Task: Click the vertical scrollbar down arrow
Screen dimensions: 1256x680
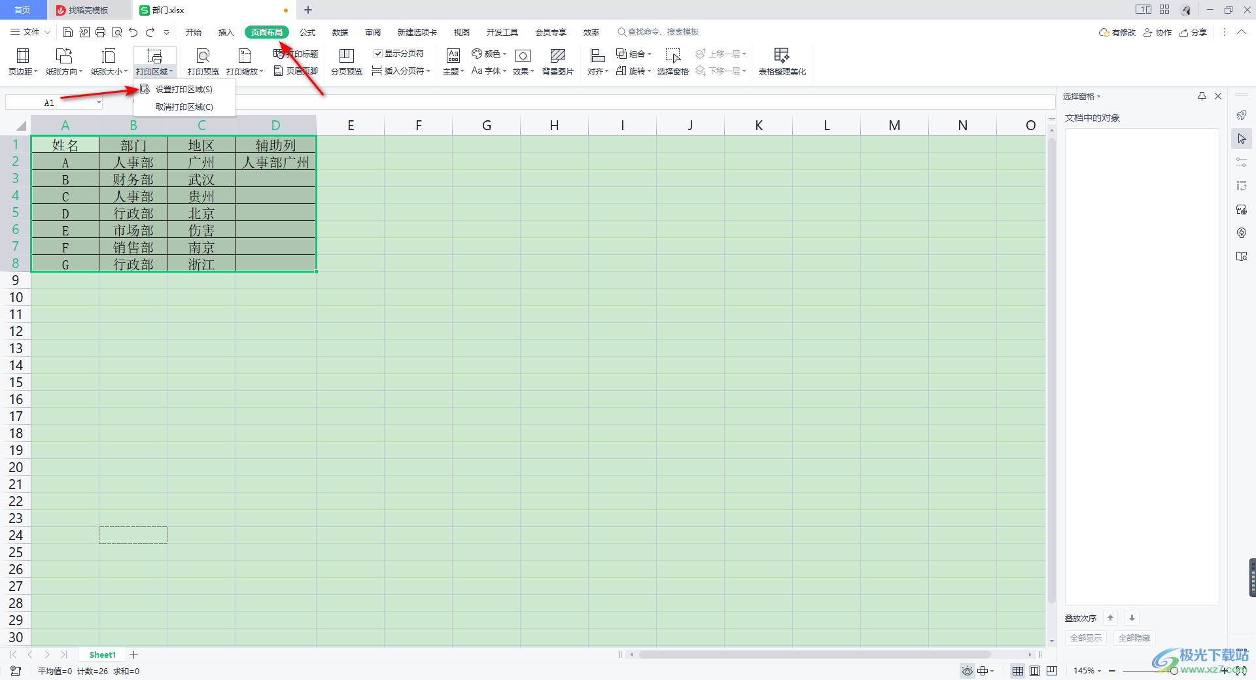Action: (1052, 641)
